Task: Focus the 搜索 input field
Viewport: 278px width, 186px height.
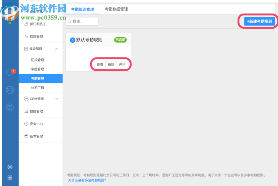Action: point(82,21)
